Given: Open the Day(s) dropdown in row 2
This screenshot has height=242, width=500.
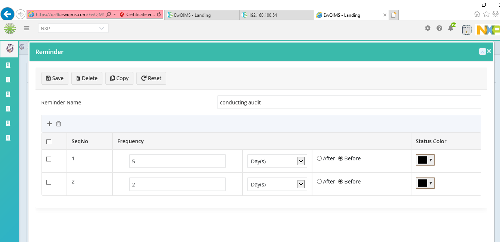Looking at the screenshot, I should (x=277, y=184).
